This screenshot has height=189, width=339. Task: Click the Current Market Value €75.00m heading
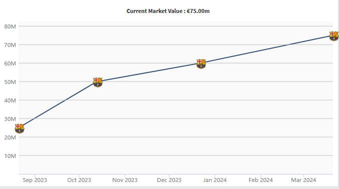[x=168, y=11]
